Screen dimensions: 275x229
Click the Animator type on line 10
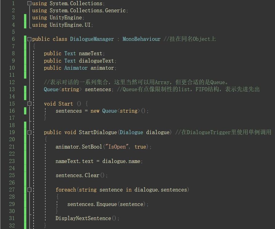[x=76, y=68]
